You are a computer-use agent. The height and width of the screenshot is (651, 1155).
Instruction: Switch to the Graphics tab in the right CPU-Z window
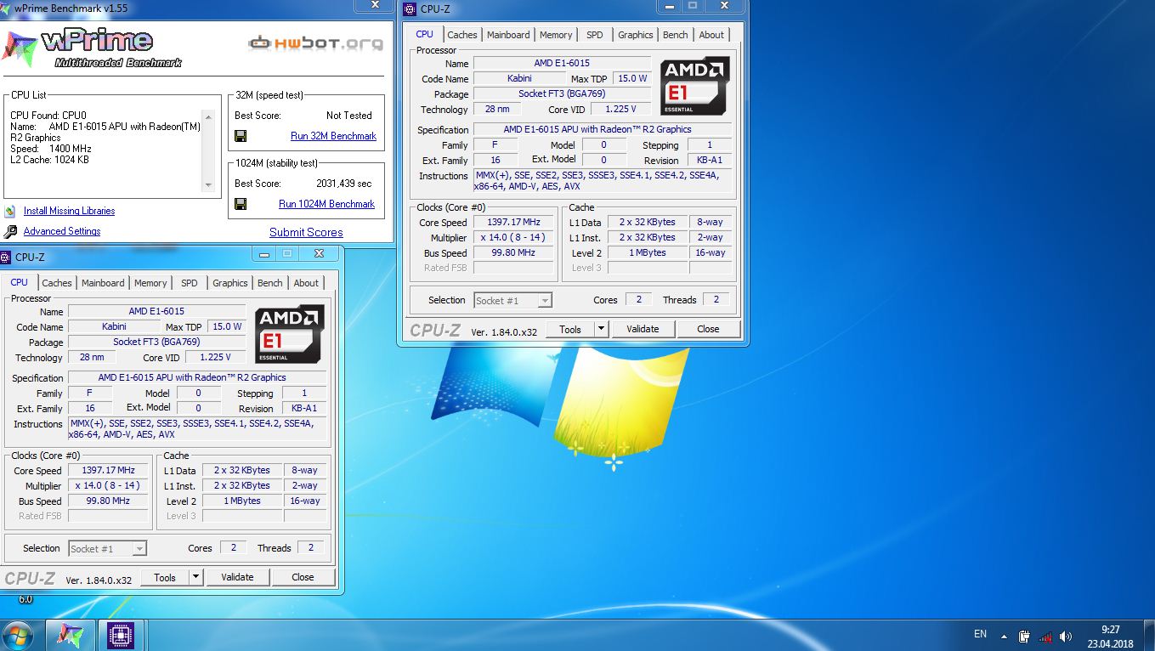tap(636, 35)
